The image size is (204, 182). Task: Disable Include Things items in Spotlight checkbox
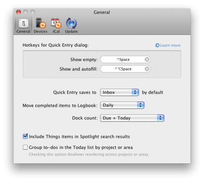[25, 136]
